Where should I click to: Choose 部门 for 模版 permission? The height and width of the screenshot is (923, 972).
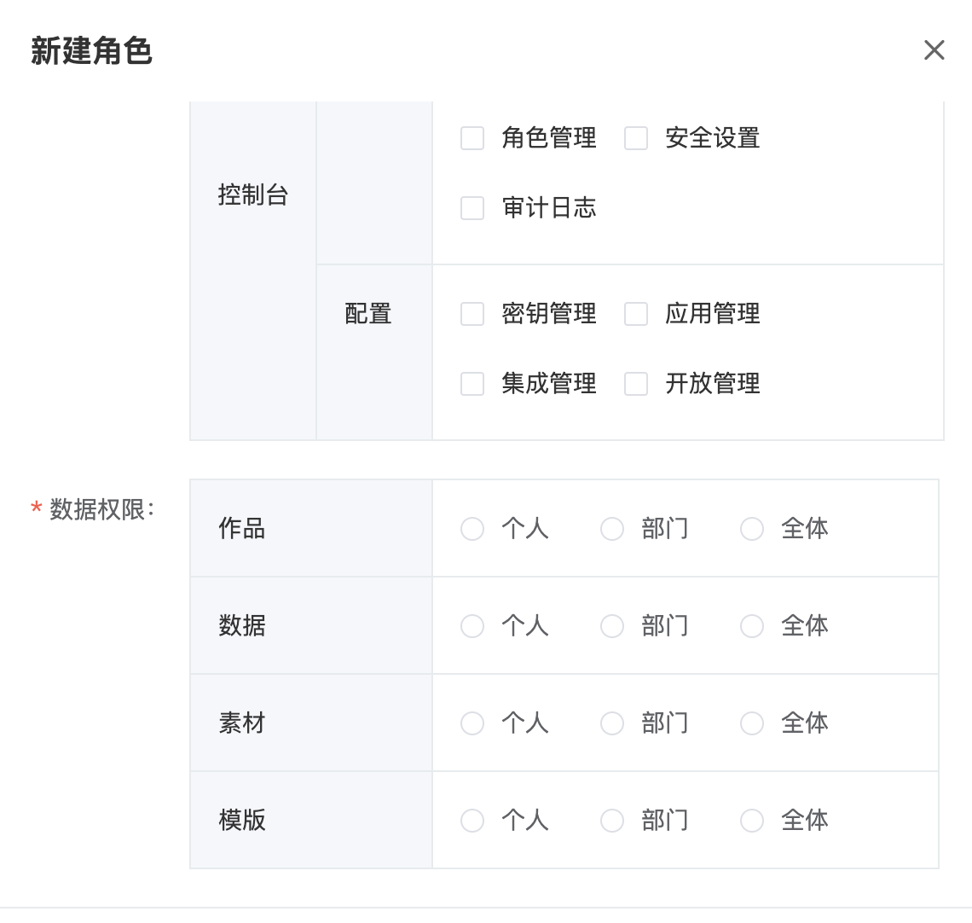(x=612, y=821)
